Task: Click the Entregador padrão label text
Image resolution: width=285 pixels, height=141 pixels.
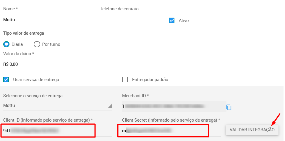Action: (x=150, y=80)
